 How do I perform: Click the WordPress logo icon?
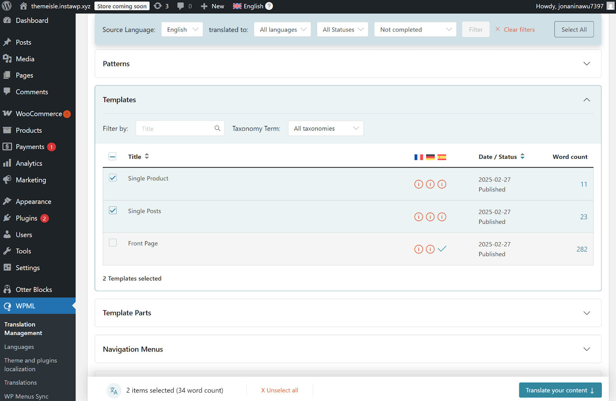pos(7,6)
